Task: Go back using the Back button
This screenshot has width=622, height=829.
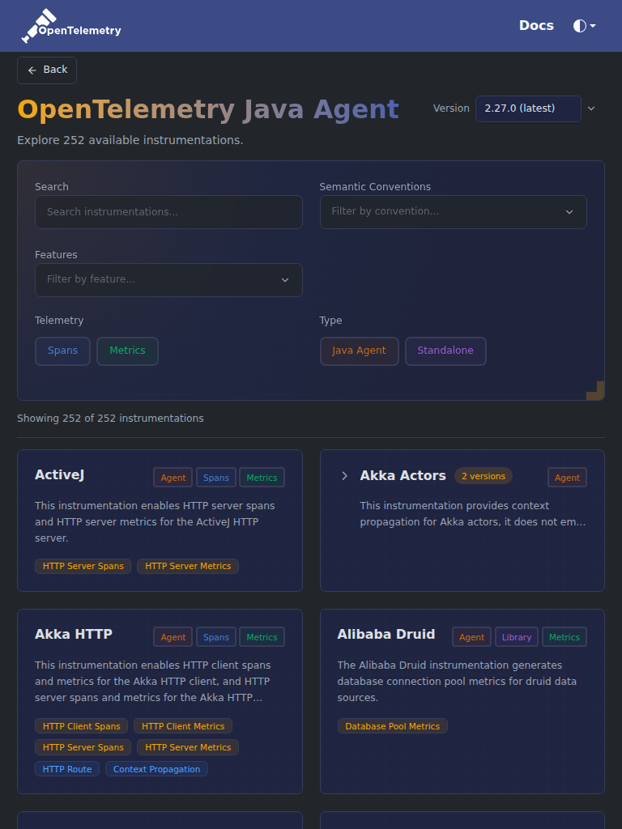Action: point(47,70)
